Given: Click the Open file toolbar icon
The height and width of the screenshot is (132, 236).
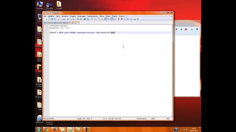Looking at the screenshot, I should [x=49, y=19].
